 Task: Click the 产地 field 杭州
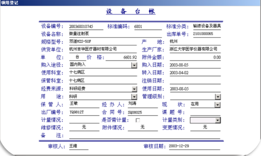tap(195, 42)
